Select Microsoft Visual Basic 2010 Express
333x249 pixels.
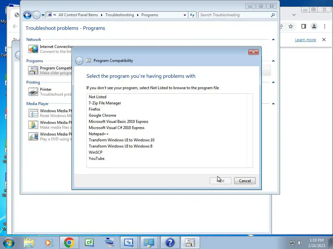click(x=118, y=121)
